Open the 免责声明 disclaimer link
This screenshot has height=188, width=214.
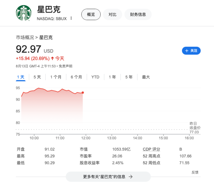(x=66, y=66)
